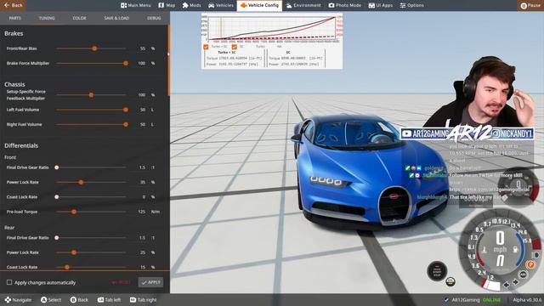This screenshot has height=306, width=544.
Task: Click the Tab right bumper icon
Action: click(133, 300)
